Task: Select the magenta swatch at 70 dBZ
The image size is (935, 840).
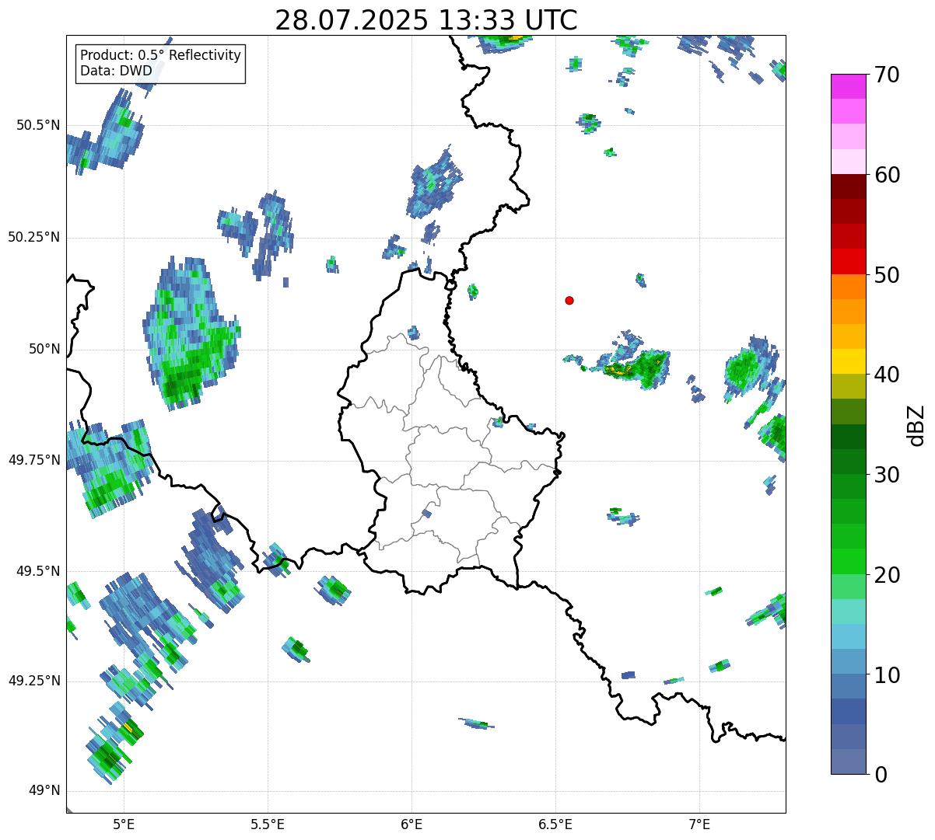Action: [848, 86]
